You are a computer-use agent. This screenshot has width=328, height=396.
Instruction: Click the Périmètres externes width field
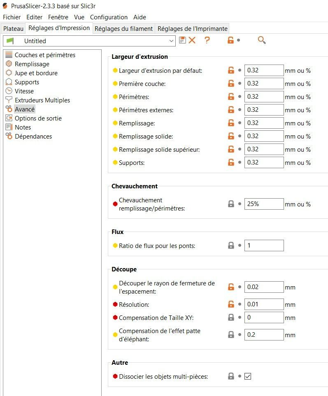(x=264, y=110)
